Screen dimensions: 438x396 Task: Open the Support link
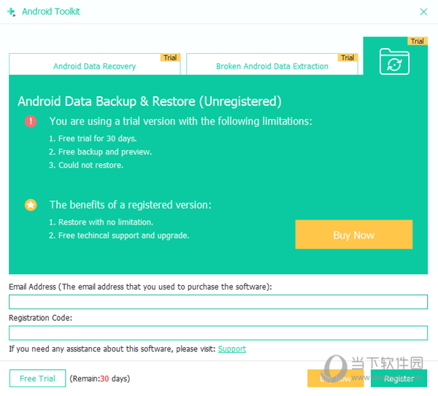click(x=232, y=349)
